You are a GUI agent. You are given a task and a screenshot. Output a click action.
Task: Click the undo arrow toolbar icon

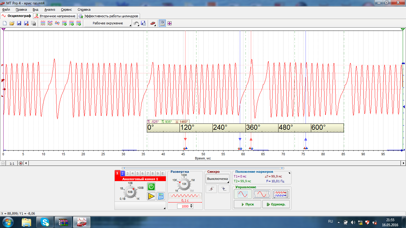(x=136, y=23)
